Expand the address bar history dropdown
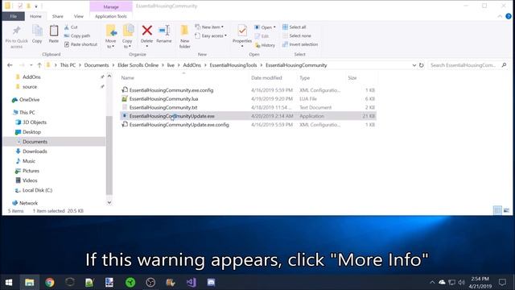Image resolution: width=515 pixels, height=290 pixels. point(414,65)
